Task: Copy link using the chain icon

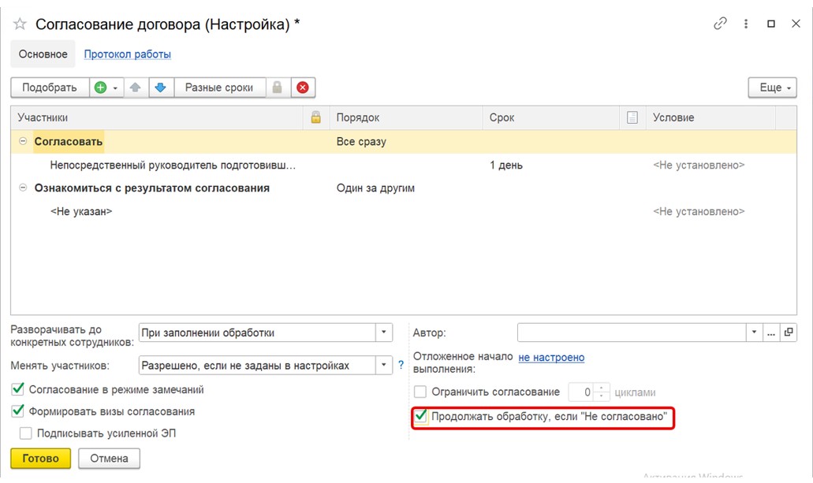Action: point(720,24)
